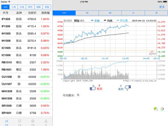This screenshot has height=126, width=168.
Task: Click 0.95% change in SR1509 row
Action: tap(45, 106)
